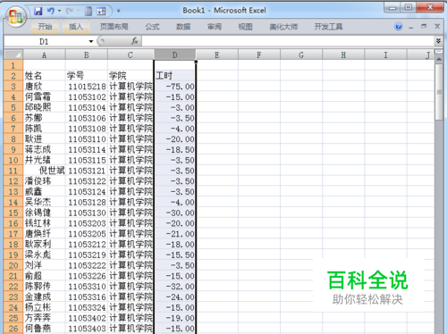This screenshot has width=447, height=334.
Task: Open the 开发工具 tab
Action: click(328, 27)
